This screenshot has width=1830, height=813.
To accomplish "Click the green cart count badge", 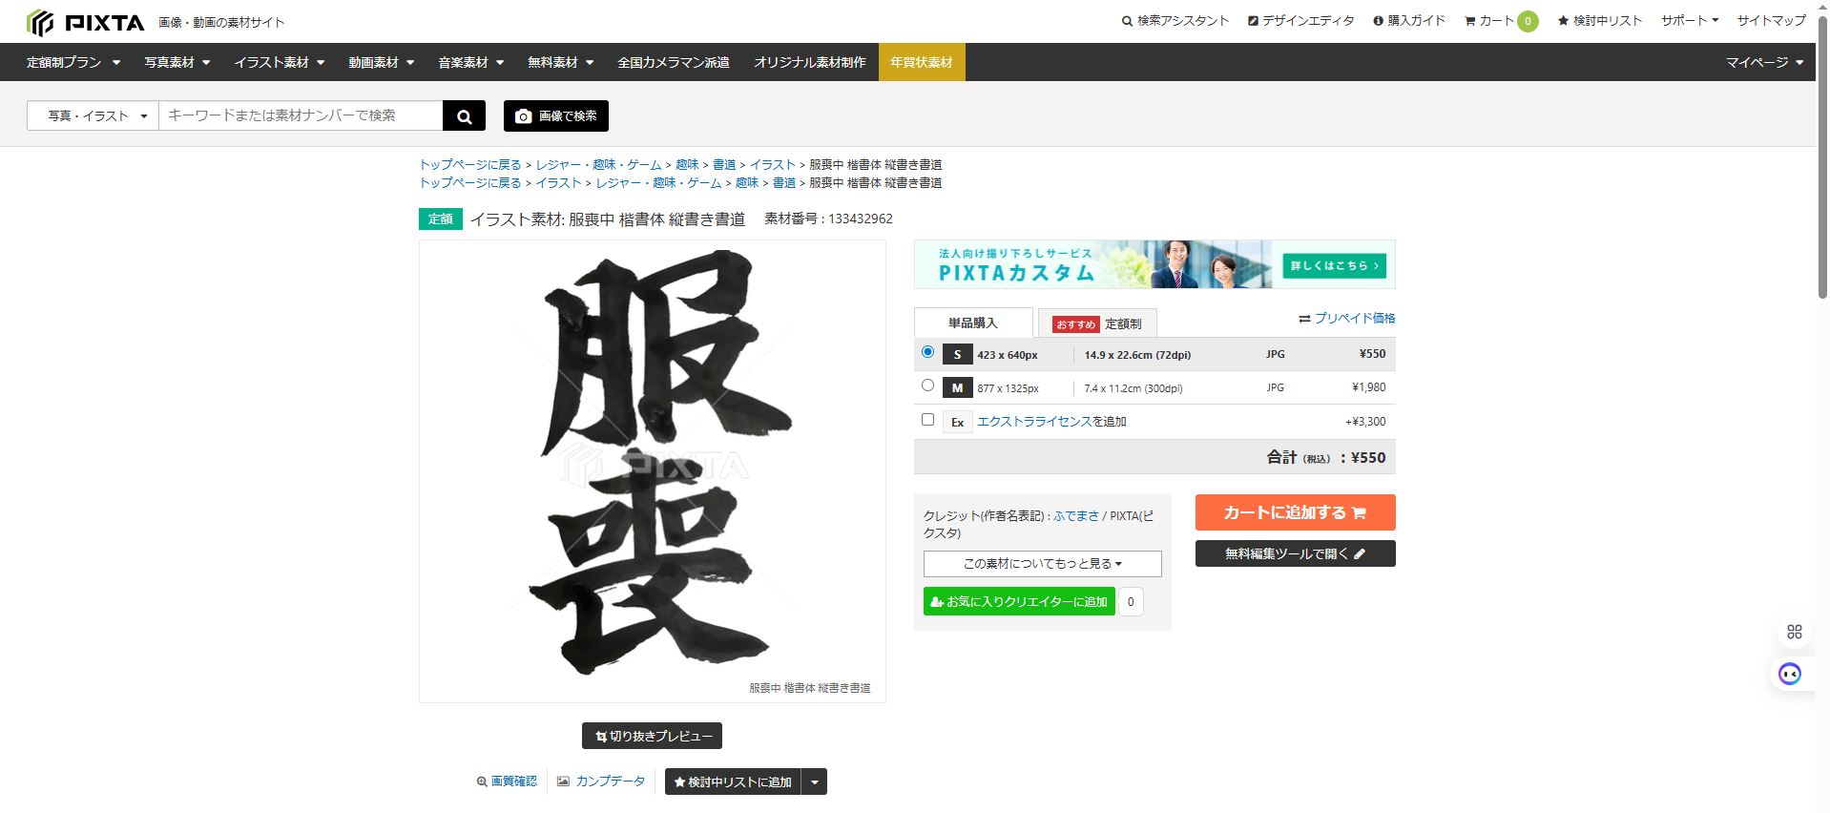I will tap(1528, 21).
